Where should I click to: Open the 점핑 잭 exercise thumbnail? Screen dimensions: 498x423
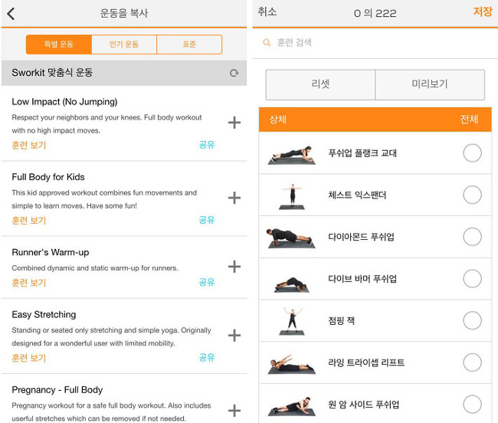[x=291, y=320]
